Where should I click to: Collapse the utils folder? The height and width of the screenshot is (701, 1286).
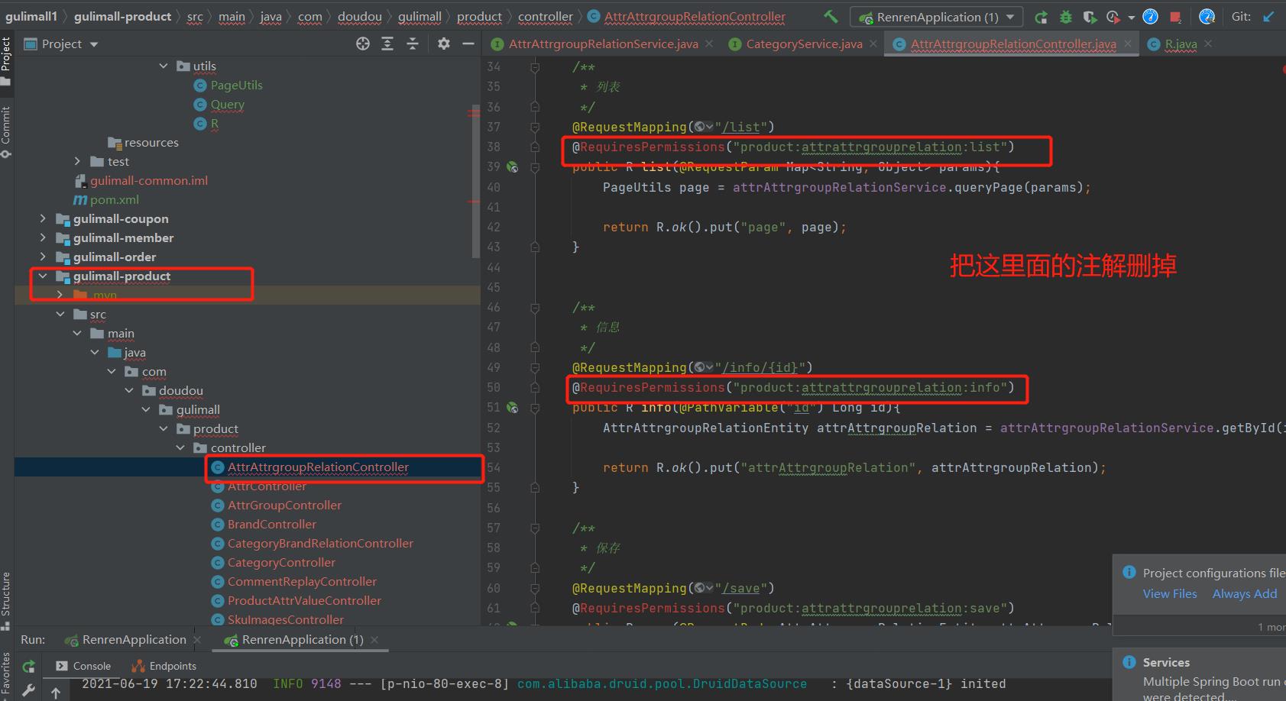(163, 66)
